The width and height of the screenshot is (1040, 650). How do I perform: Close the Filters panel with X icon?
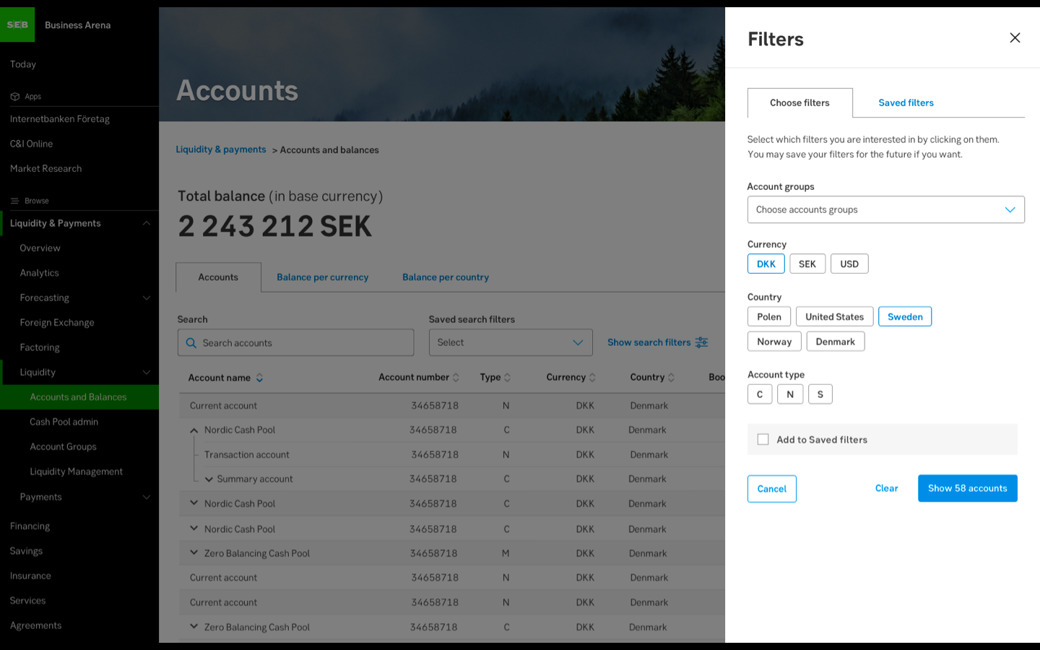tap(1015, 38)
